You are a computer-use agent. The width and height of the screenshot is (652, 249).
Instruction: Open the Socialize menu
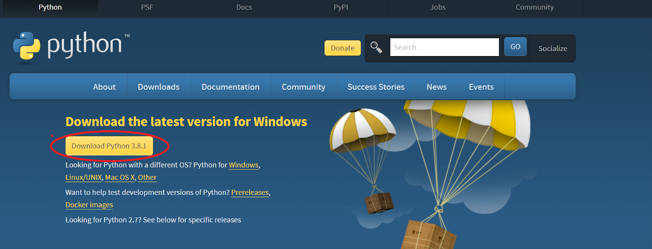553,48
